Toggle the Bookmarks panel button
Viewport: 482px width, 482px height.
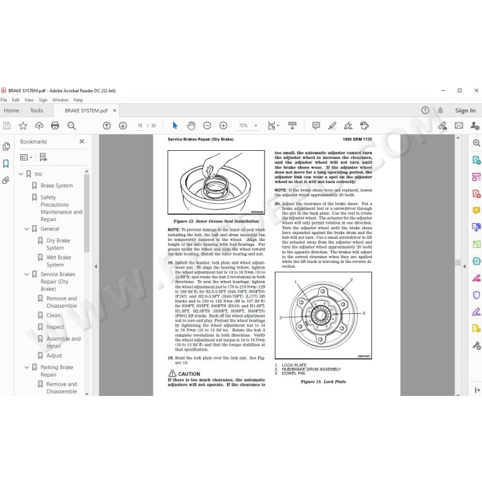pos(6,164)
